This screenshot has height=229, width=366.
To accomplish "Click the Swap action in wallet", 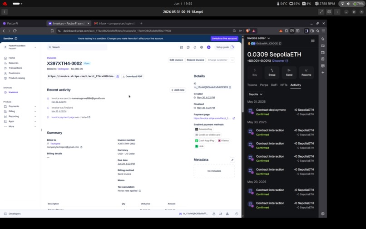I will tap(272, 72).
